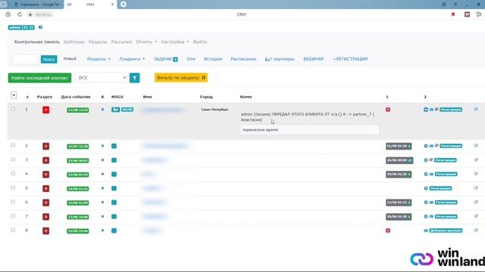
Task: Click the site address in the URL bar
Action: click(x=43, y=14)
